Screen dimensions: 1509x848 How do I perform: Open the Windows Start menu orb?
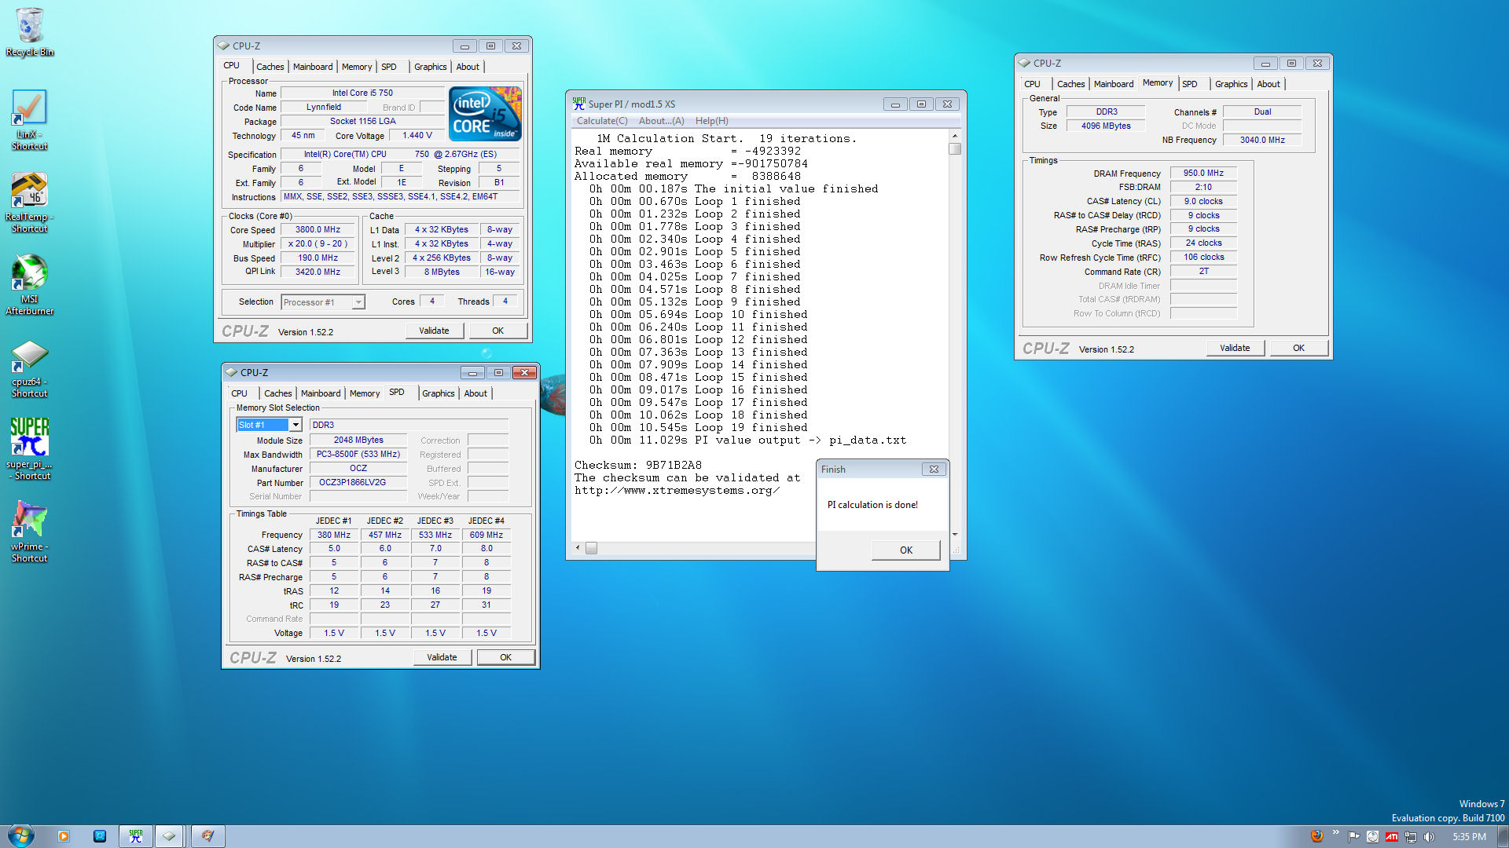tap(20, 835)
